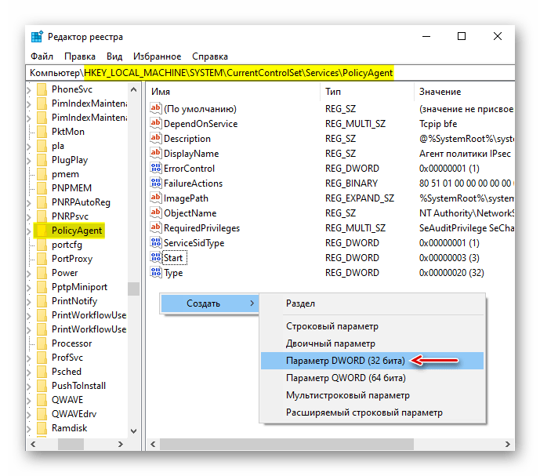Expand the Power key with its chevron

click(x=30, y=273)
